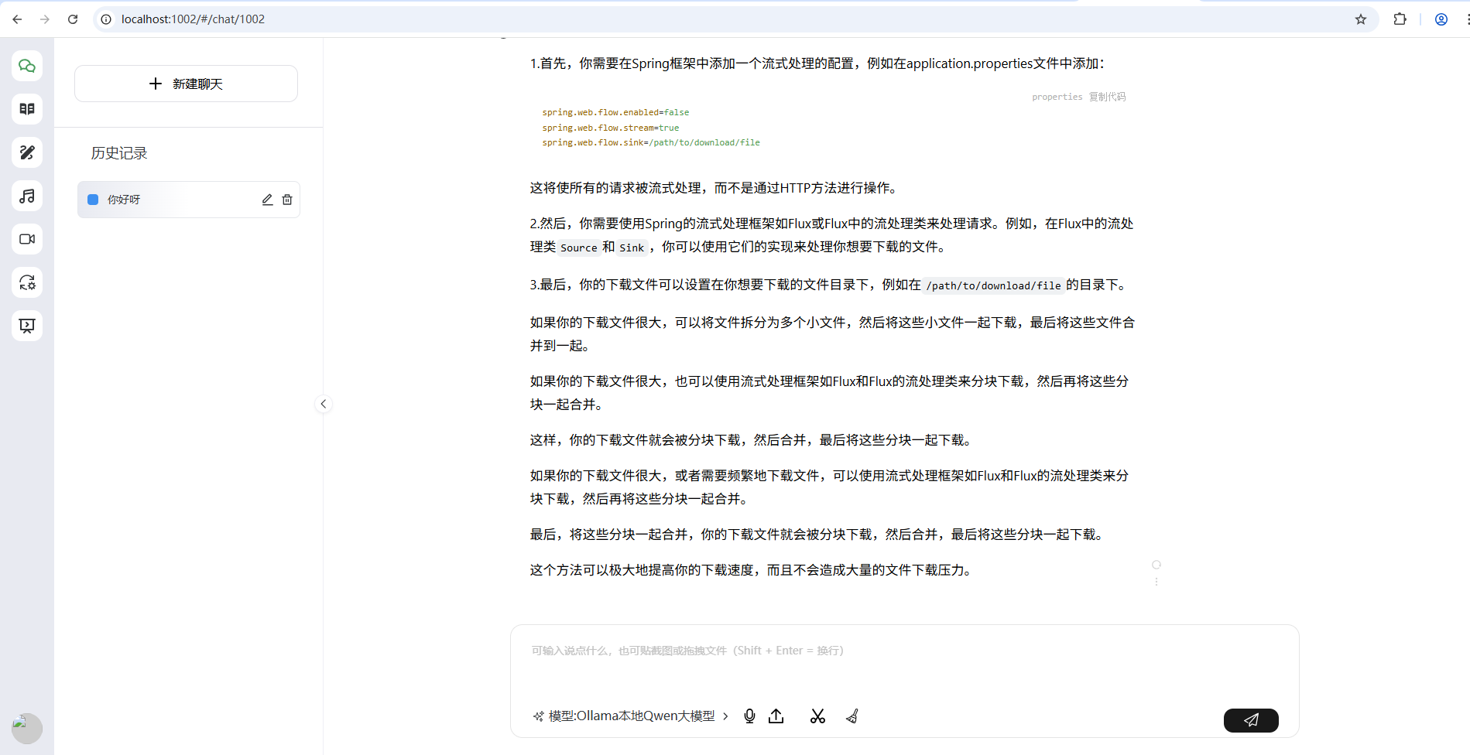Viewport: 1470px width, 755px height.
Task: Click the inline code Sink
Action: pyautogui.click(x=632, y=248)
